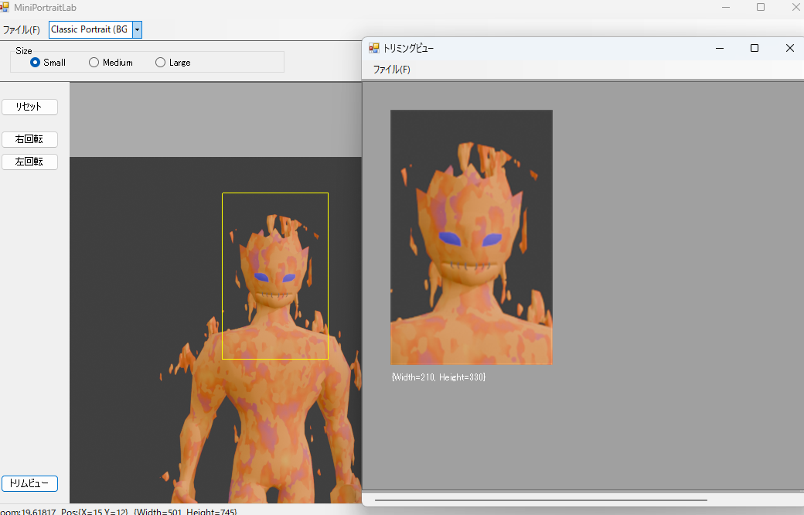
Task: Maximize the トリミングビュー window
Action: (x=755, y=48)
